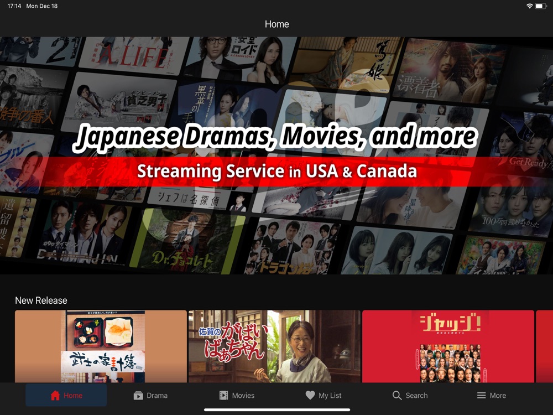Open the red ジャッジ! movie thumbnail

[448, 346]
